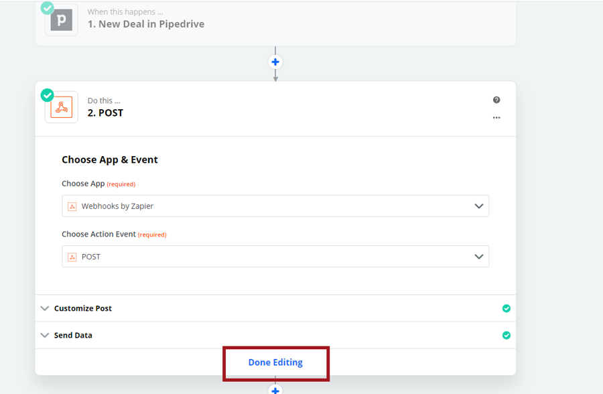Add a step between Pipedrive and POST
This screenshot has width=603, height=394.
[x=275, y=62]
